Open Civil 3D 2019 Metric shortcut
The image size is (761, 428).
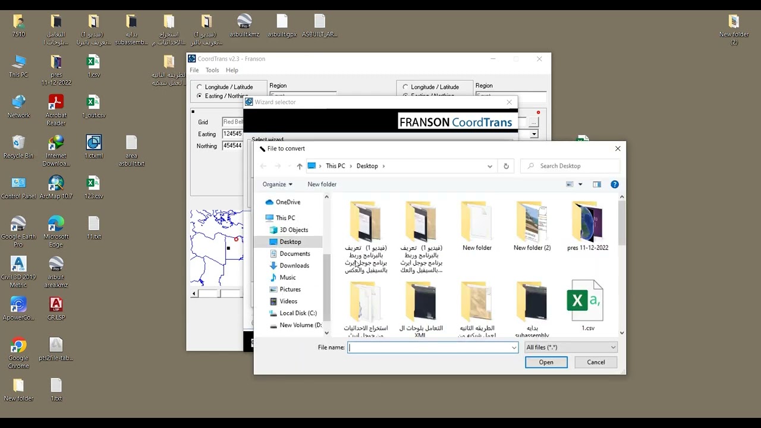18,272
